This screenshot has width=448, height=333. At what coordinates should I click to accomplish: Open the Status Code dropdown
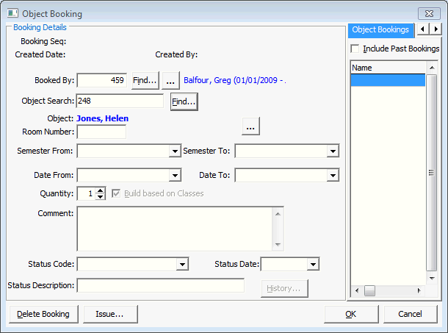(x=182, y=264)
